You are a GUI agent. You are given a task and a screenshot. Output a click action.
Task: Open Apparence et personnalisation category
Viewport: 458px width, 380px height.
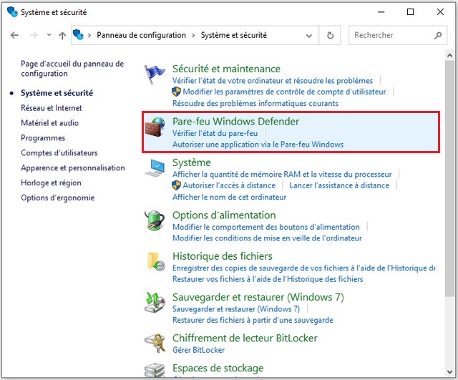[x=73, y=168]
